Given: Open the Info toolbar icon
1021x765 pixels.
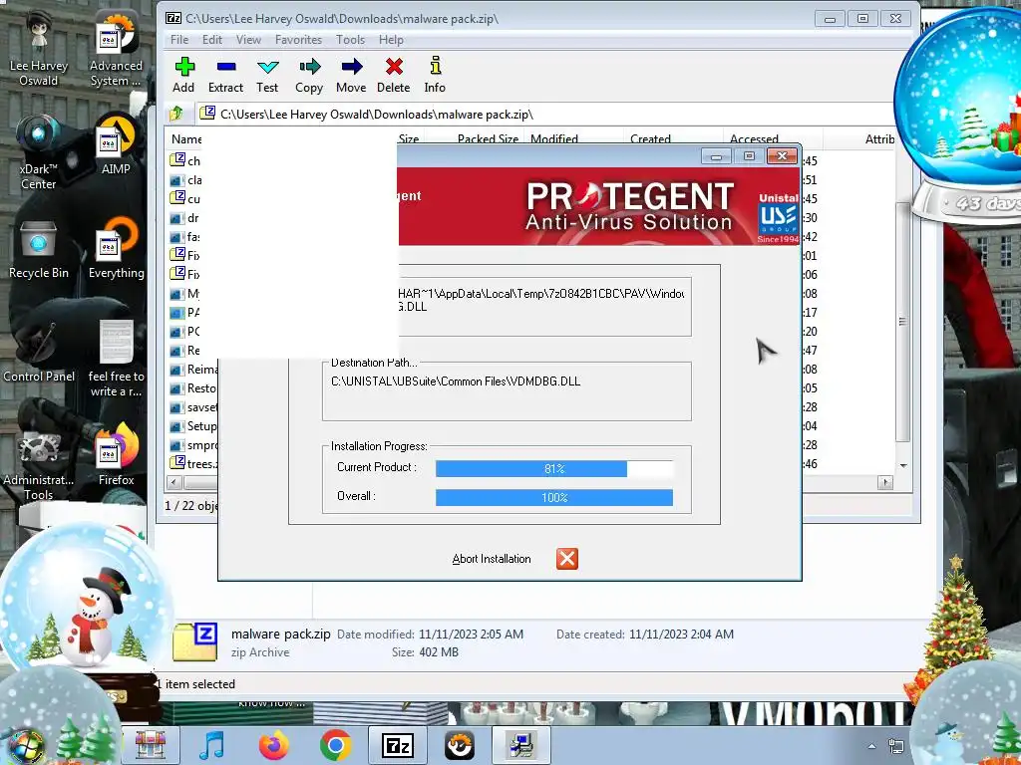Looking at the screenshot, I should pyautogui.click(x=435, y=76).
